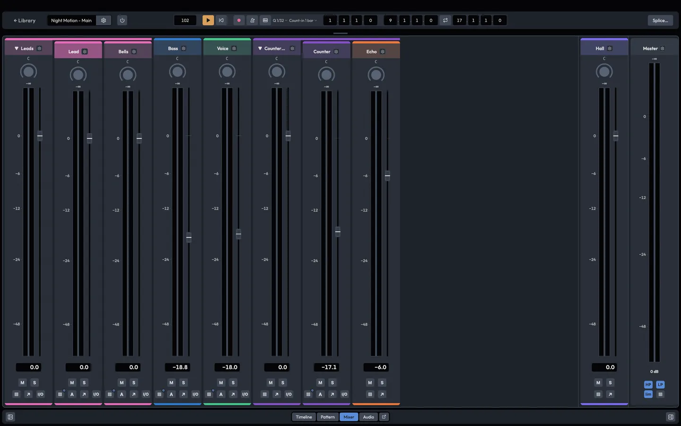Open the gear settings on the Bass channel

pyautogui.click(x=183, y=48)
